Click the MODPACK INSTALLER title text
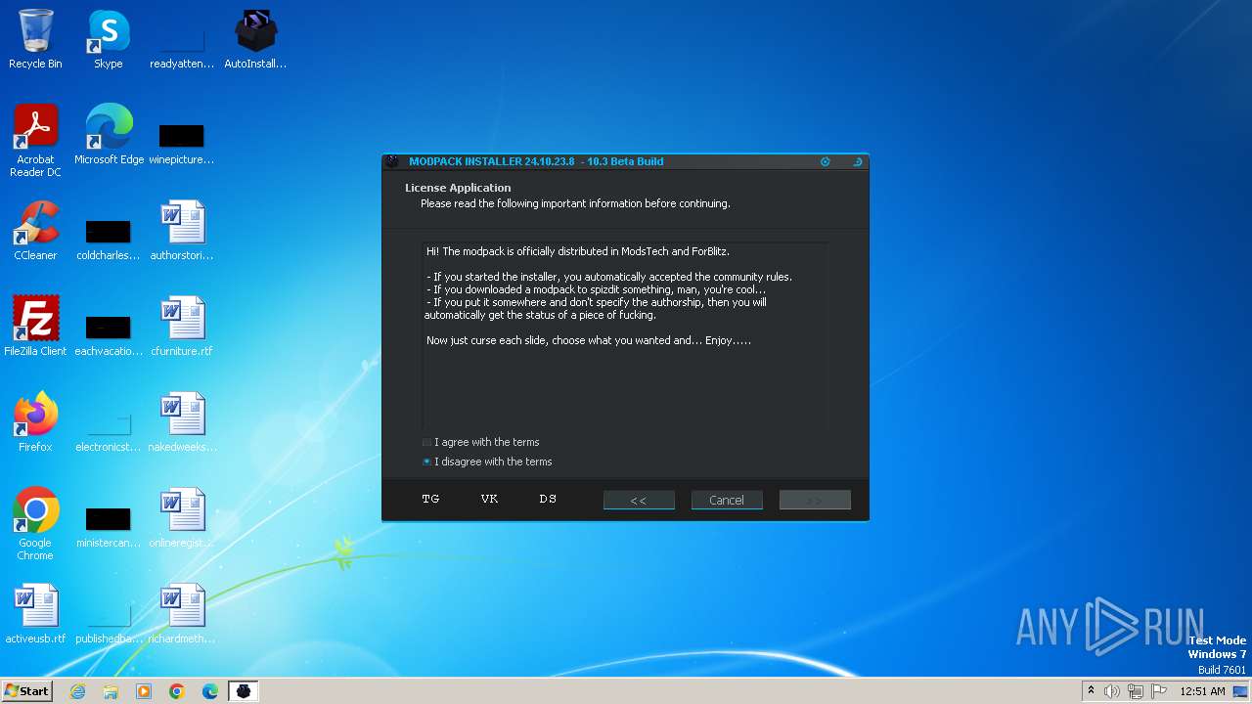Screen dimensions: 1252x704 pos(536,161)
